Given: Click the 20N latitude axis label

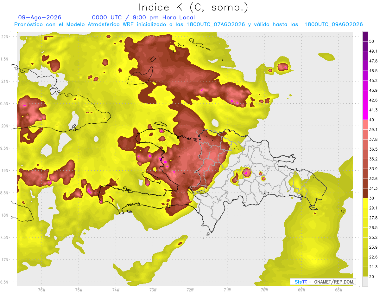Looking at the screenshot, I should 5,126.
